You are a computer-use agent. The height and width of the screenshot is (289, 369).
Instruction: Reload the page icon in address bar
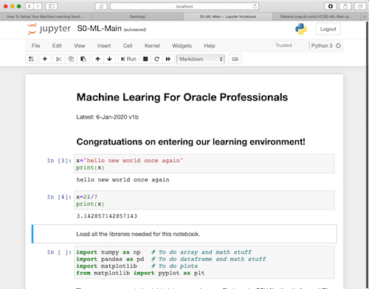255,7
